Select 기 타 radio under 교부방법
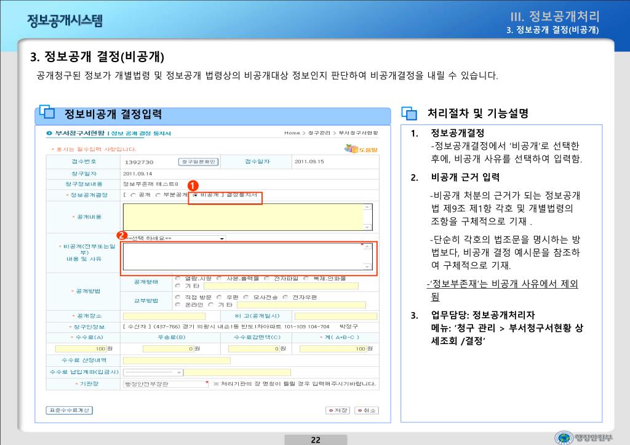Image resolution: width=630 pixels, height=445 pixels. pos(211,305)
